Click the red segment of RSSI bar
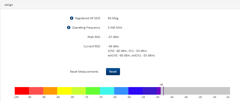The width and height of the screenshot is (240, 102). pos(22,91)
